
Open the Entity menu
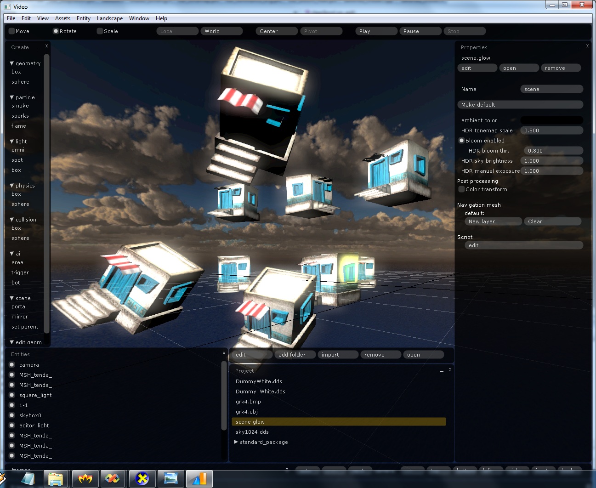84,18
